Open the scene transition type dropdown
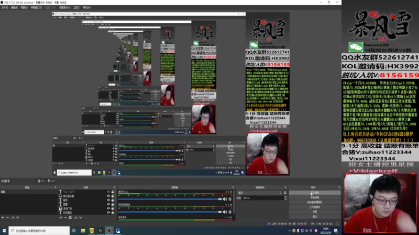Image resolution: width=419 pixels, height=235 pixels. click(260, 193)
